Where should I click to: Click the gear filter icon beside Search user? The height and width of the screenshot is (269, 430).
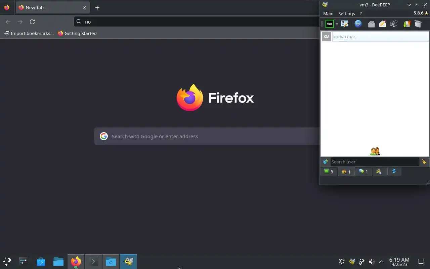click(325, 162)
